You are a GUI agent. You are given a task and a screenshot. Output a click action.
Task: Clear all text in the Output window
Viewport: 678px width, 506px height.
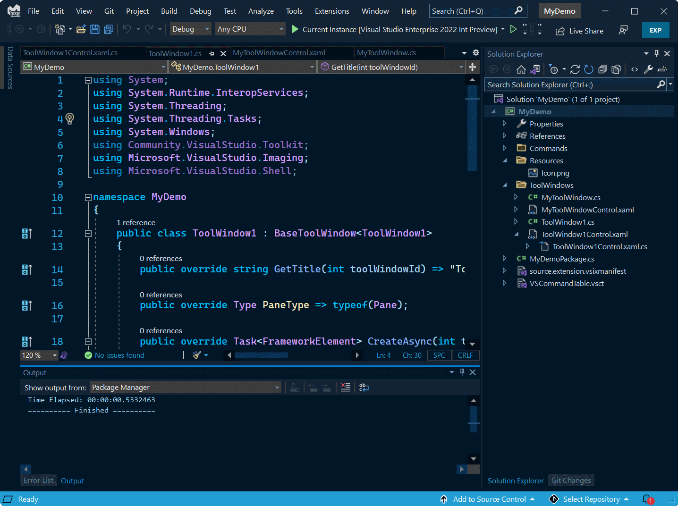345,387
